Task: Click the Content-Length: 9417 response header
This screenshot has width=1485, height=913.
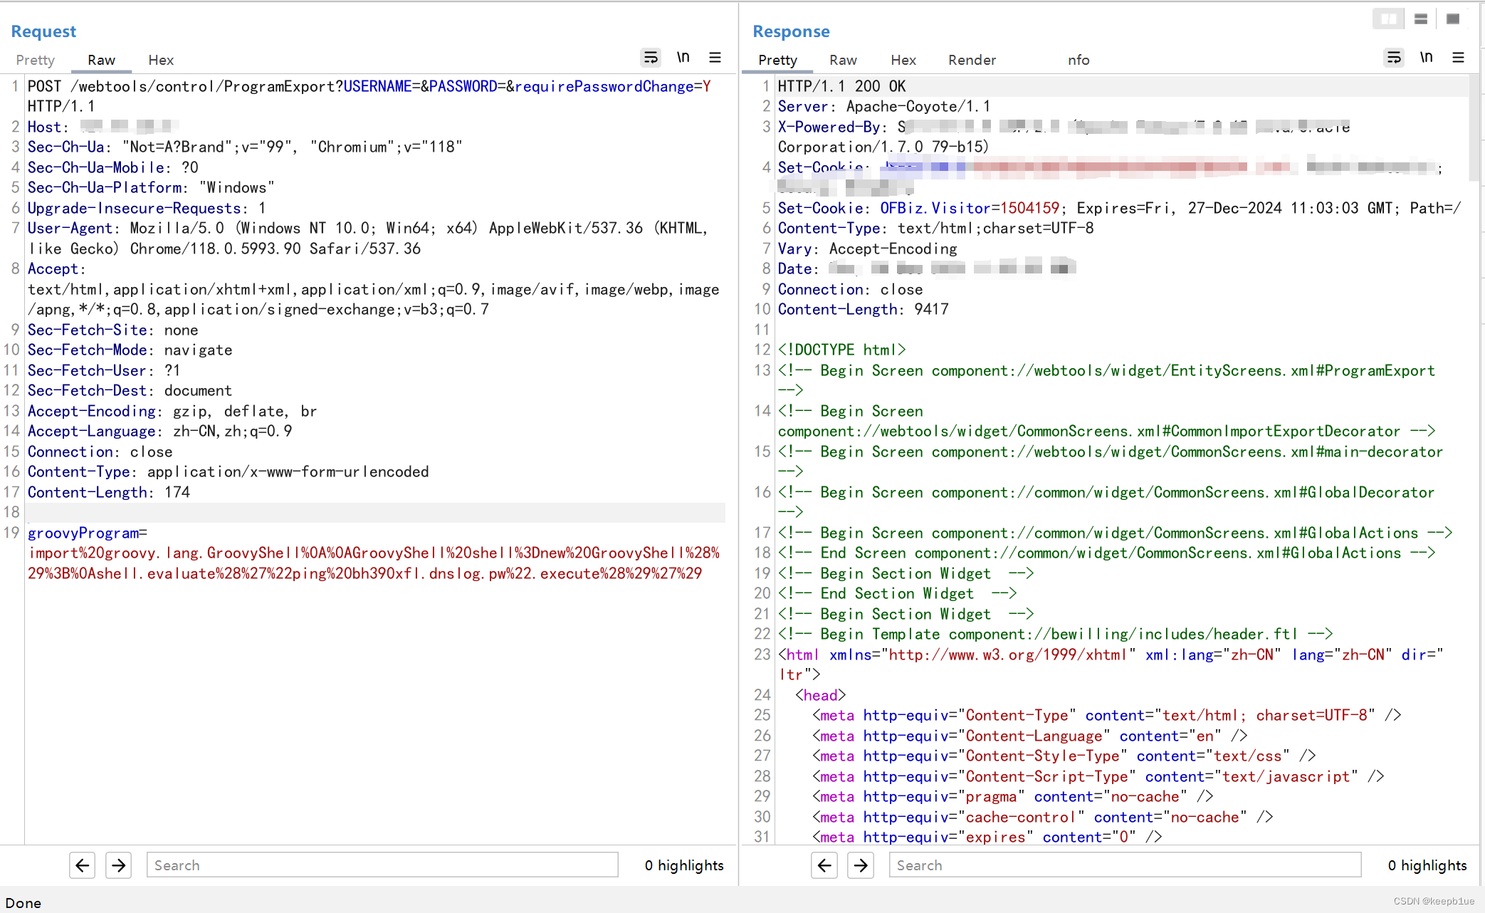Action: click(x=863, y=310)
